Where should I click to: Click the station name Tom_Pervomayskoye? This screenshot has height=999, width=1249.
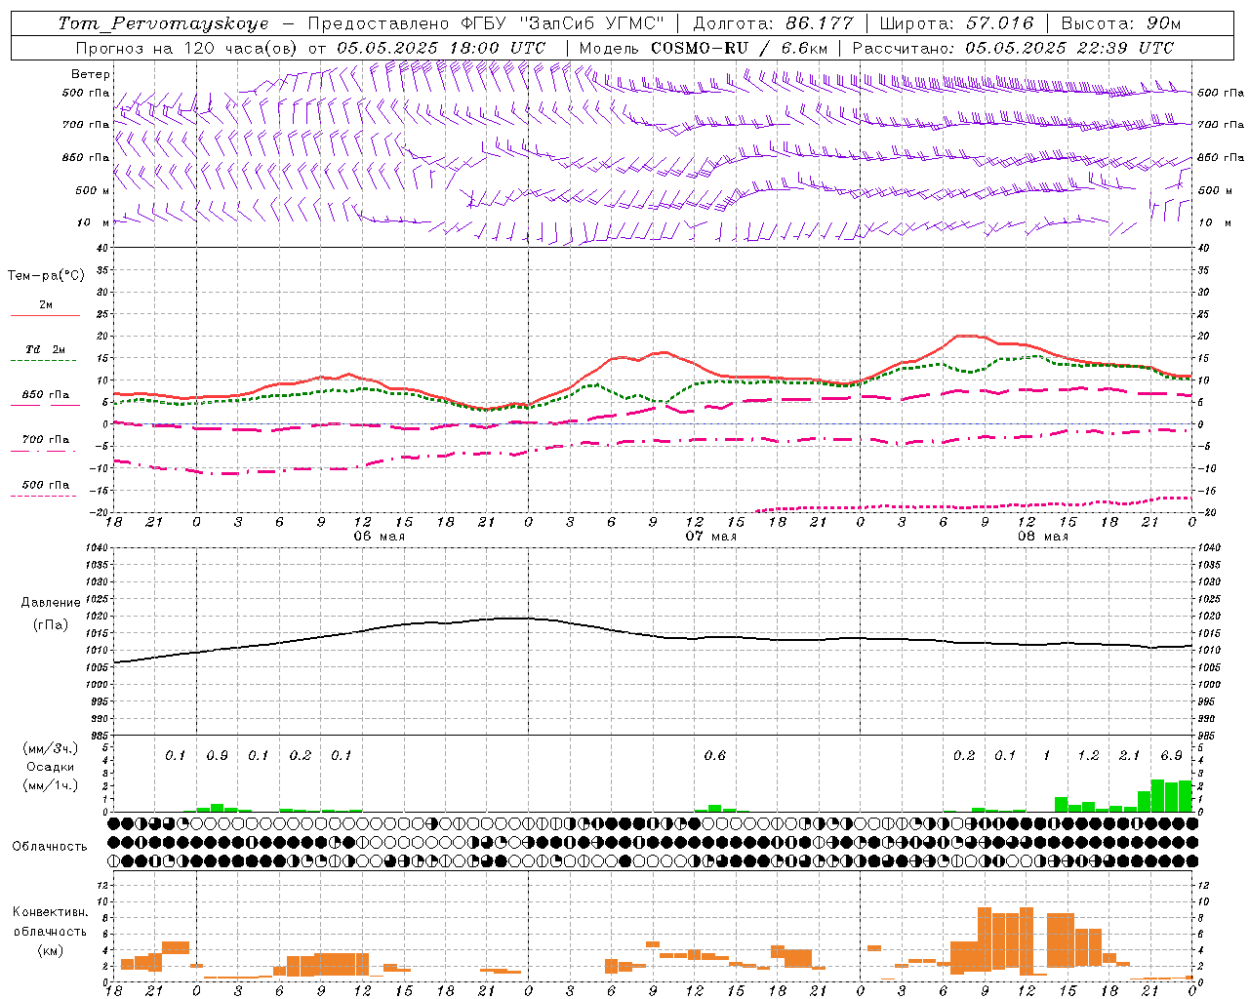point(163,23)
